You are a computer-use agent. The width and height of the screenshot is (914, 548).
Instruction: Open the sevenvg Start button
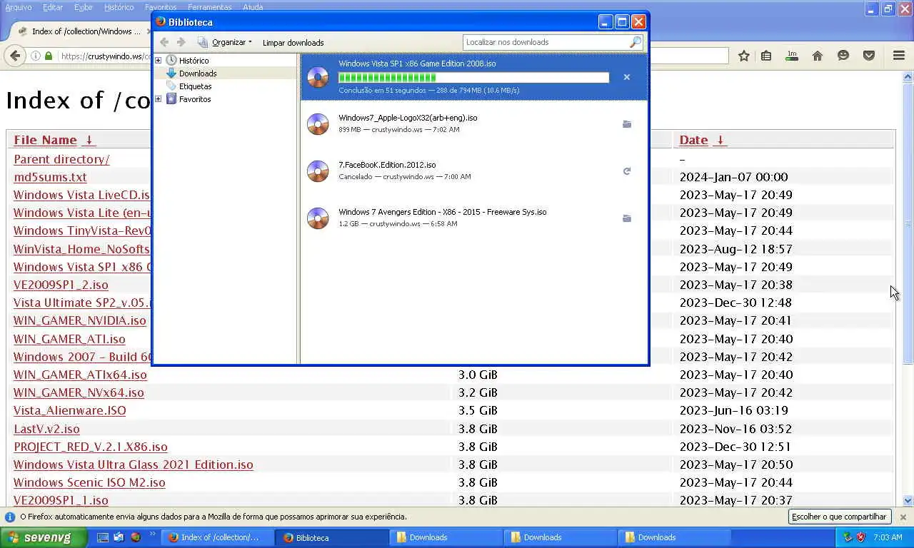[x=44, y=537]
